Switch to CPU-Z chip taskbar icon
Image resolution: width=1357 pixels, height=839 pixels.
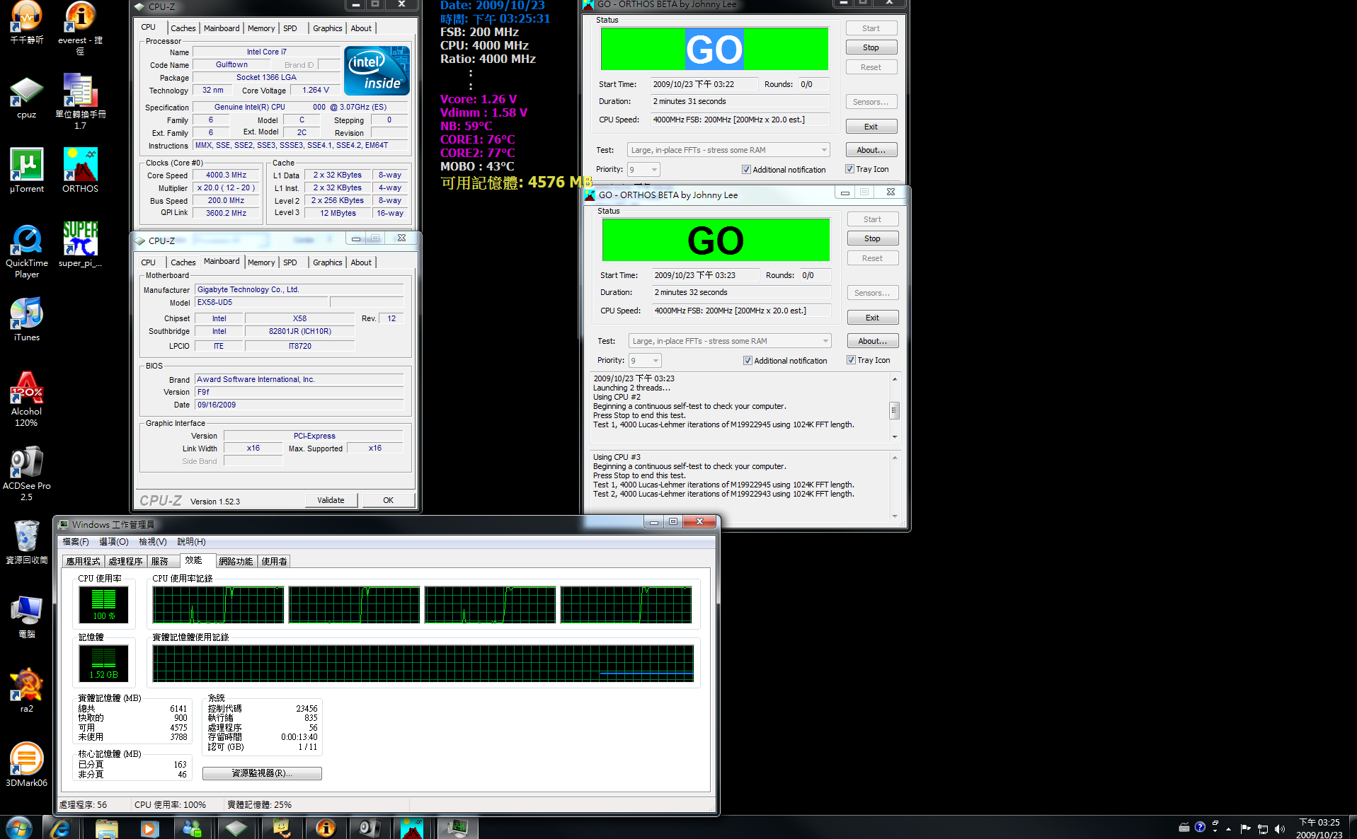click(236, 828)
